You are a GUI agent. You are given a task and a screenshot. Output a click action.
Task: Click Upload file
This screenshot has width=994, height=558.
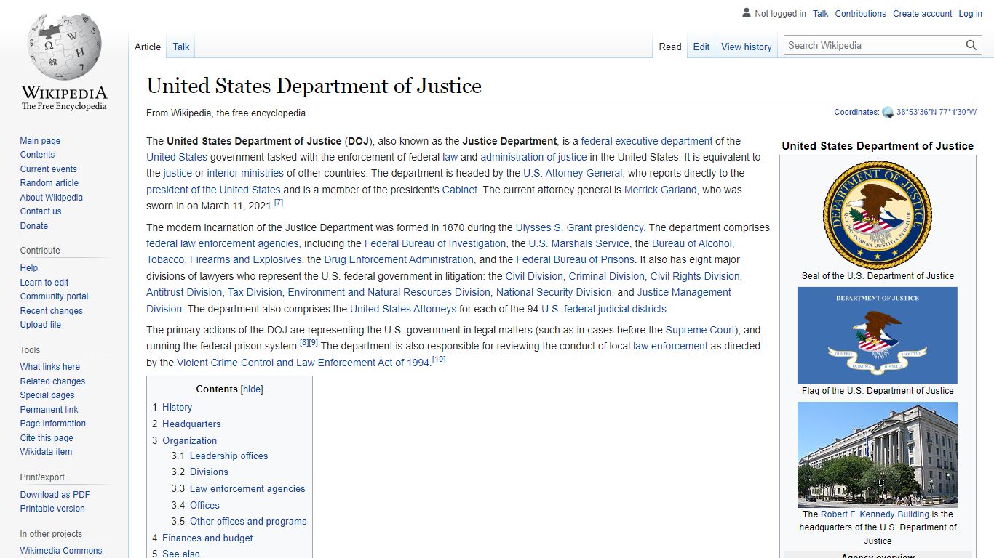(41, 325)
